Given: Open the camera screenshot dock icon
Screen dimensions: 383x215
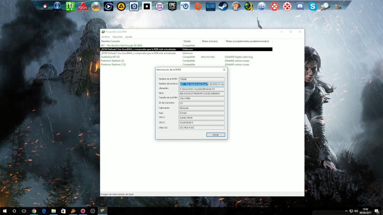Looking at the screenshot, I should 134,6.
